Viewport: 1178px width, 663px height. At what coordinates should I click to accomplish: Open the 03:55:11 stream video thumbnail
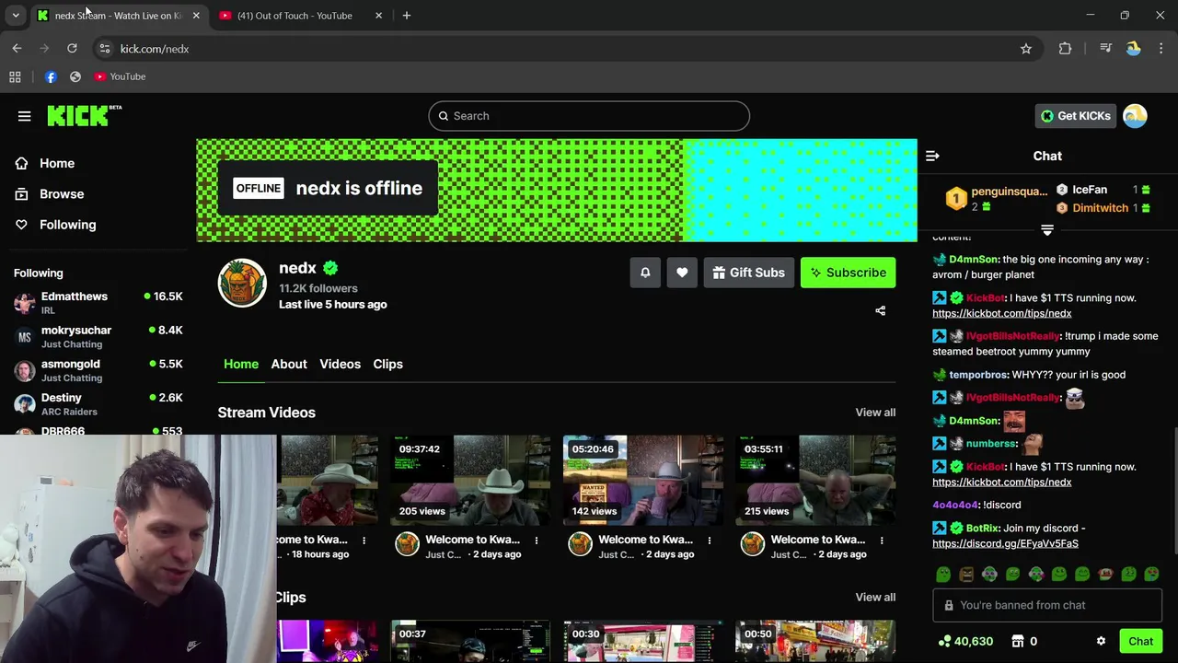point(815,480)
